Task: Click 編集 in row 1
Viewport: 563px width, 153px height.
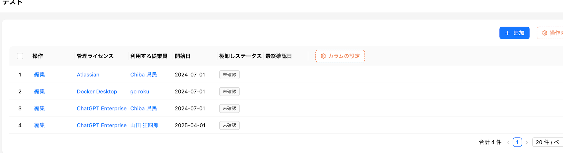Action: pos(39,75)
